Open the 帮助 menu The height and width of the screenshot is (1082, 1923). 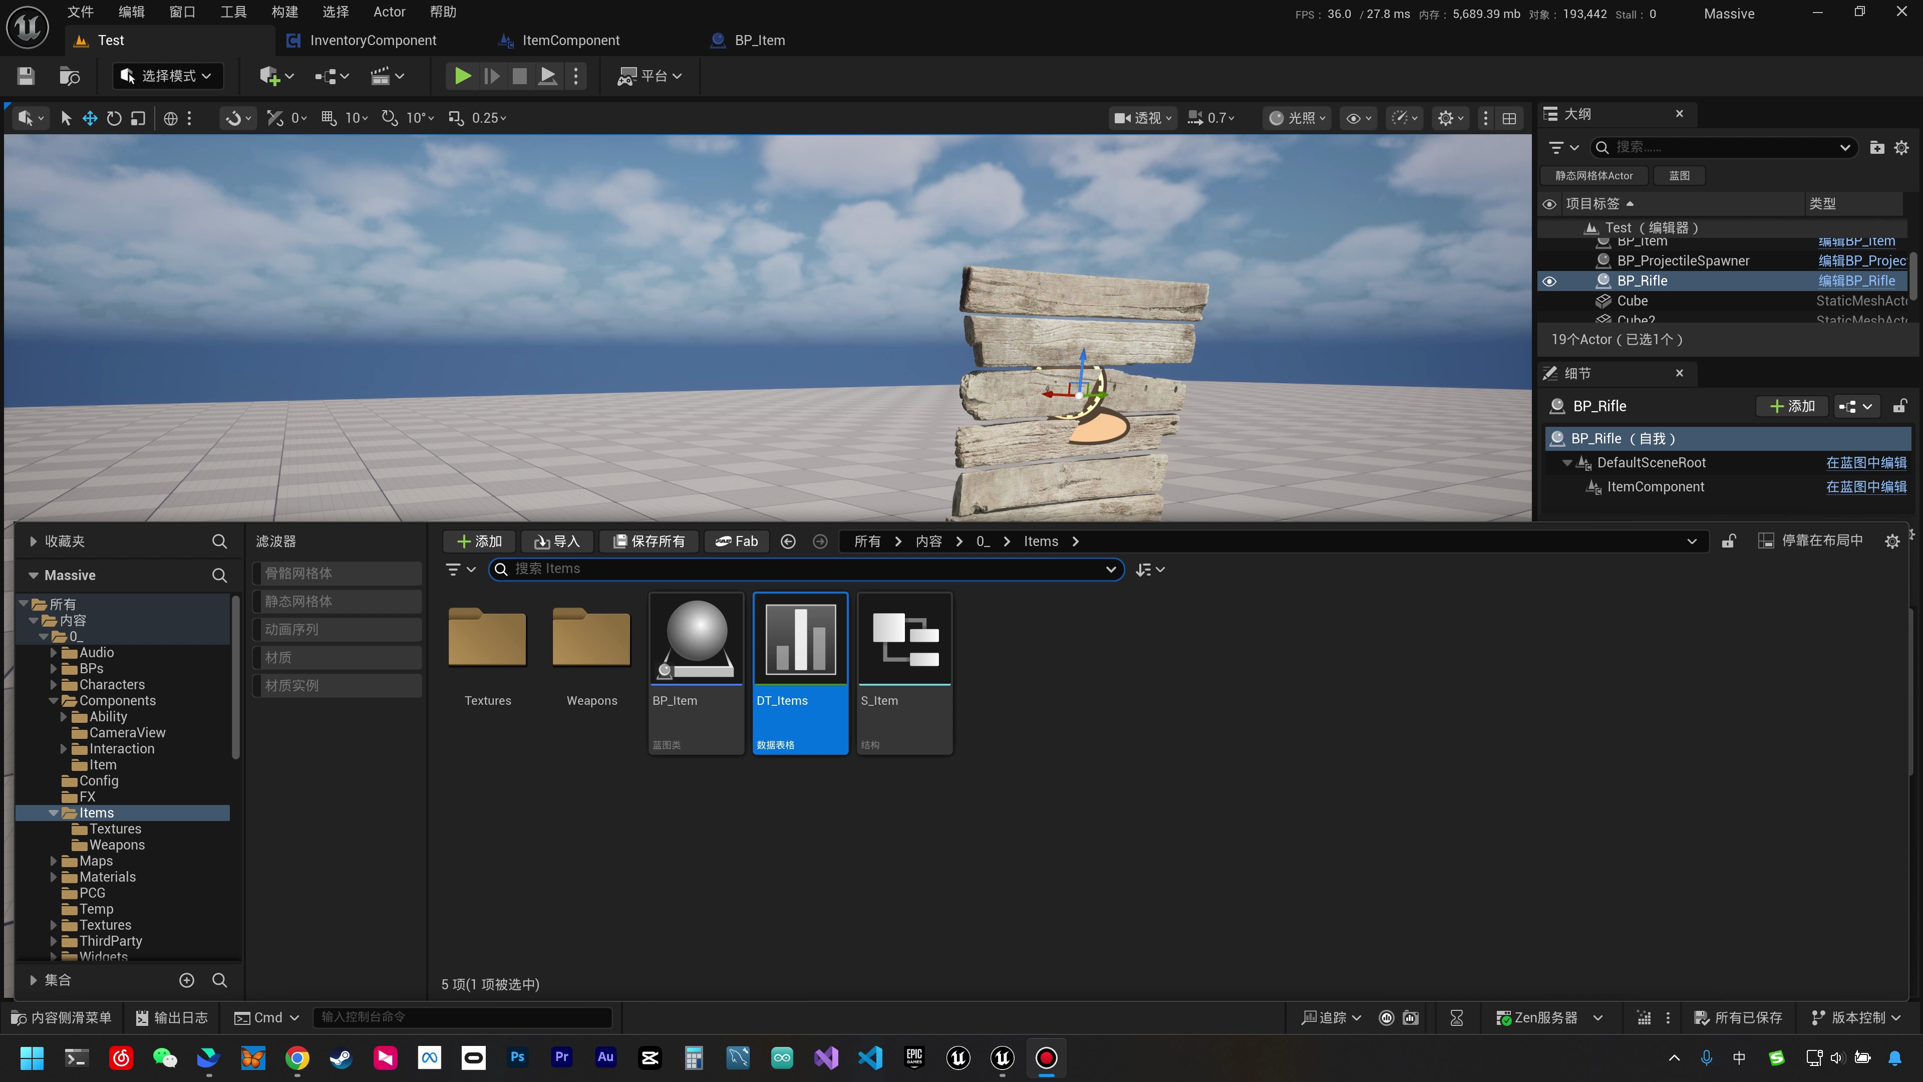coord(443,12)
